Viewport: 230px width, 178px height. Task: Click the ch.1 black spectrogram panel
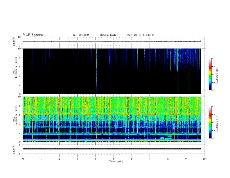pos(112,71)
